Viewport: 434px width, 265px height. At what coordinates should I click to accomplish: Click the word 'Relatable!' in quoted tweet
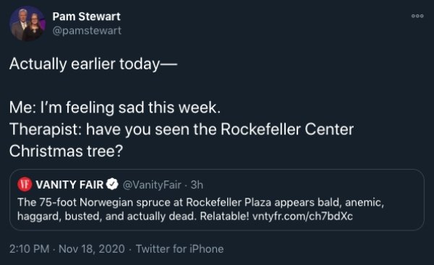click(224, 216)
